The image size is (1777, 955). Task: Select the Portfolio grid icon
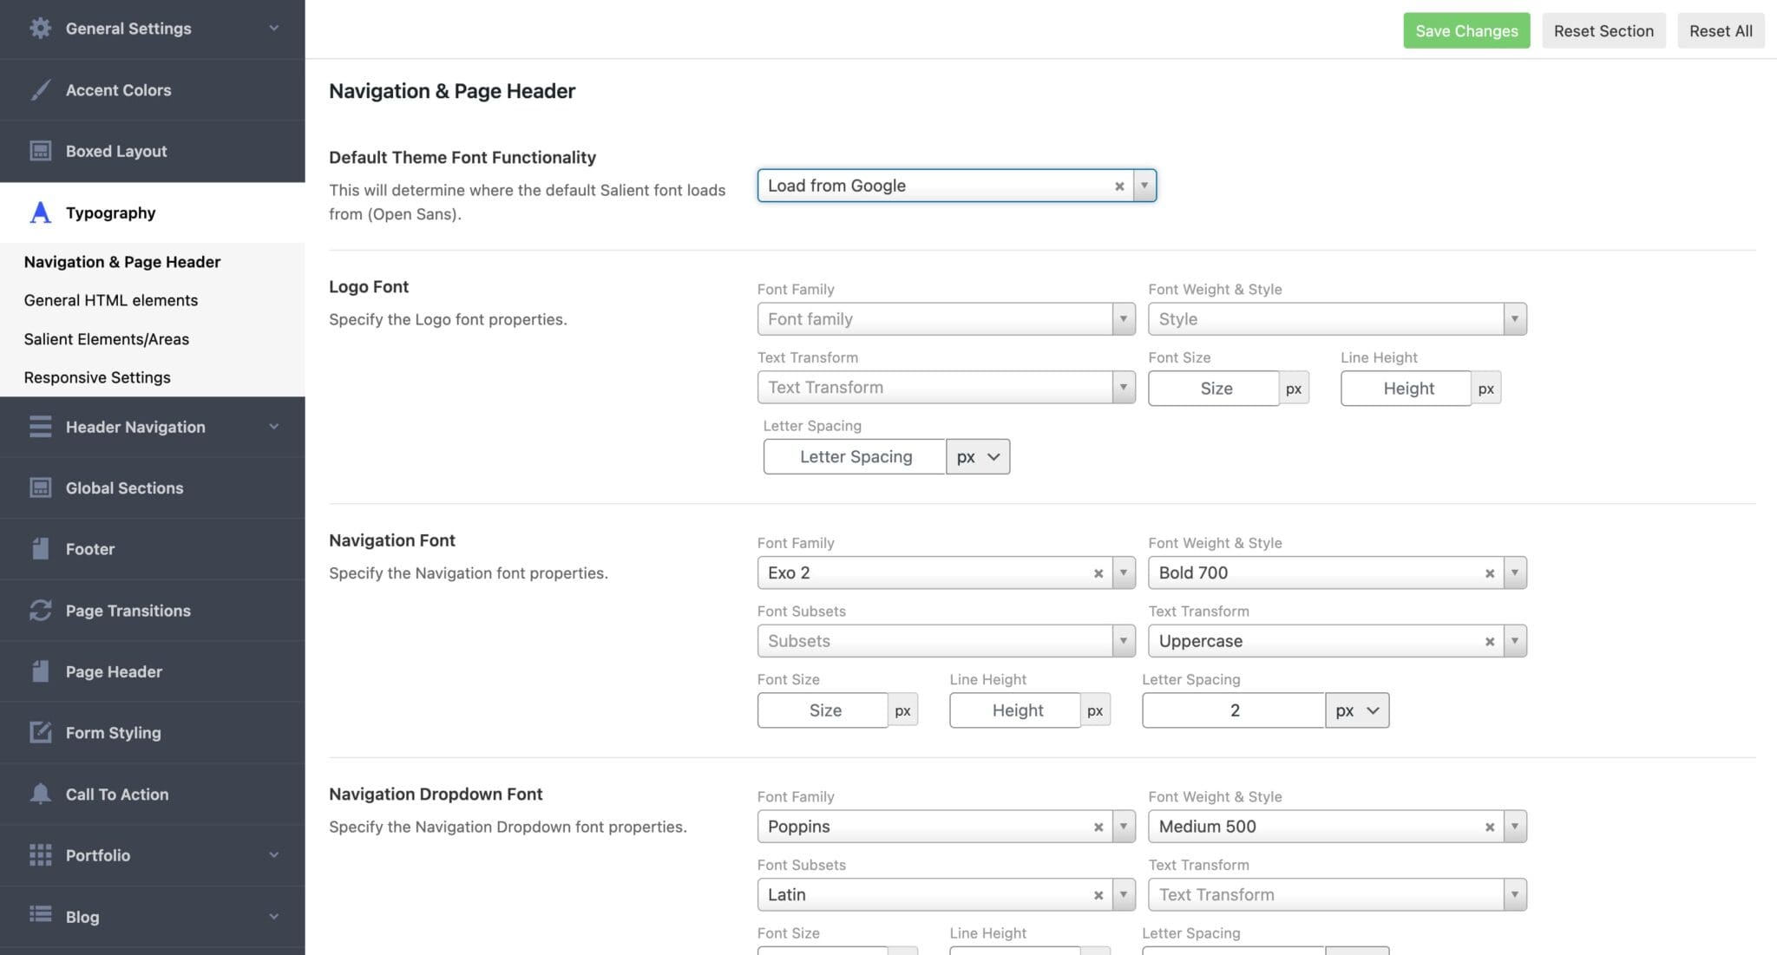[x=40, y=855]
